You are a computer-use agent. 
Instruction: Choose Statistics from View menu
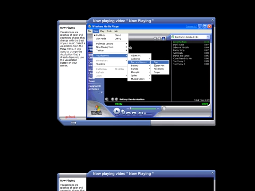click(110, 64)
